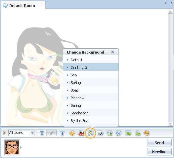The image size is (174, 158).
Task: Open the font style T icon
Action: tap(62, 133)
